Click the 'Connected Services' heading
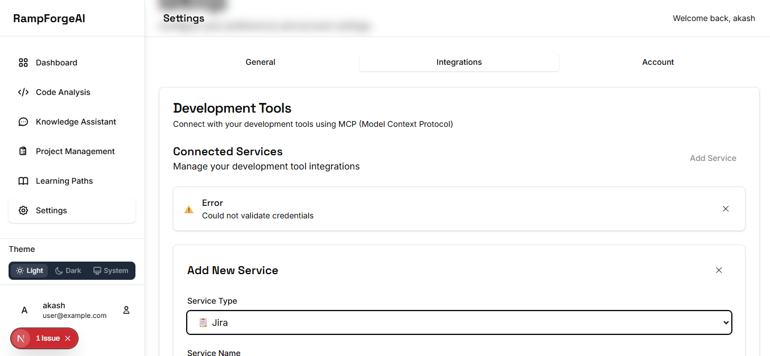Image resolution: width=770 pixels, height=356 pixels. [x=228, y=151]
